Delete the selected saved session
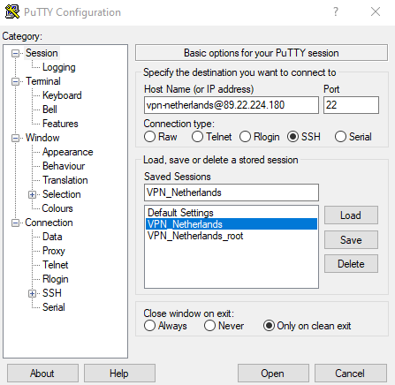 (351, 264)
